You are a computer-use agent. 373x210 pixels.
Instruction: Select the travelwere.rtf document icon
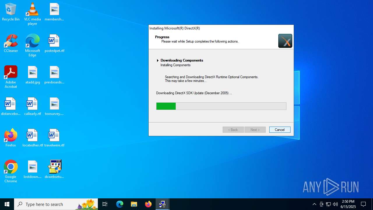[54, 138]
